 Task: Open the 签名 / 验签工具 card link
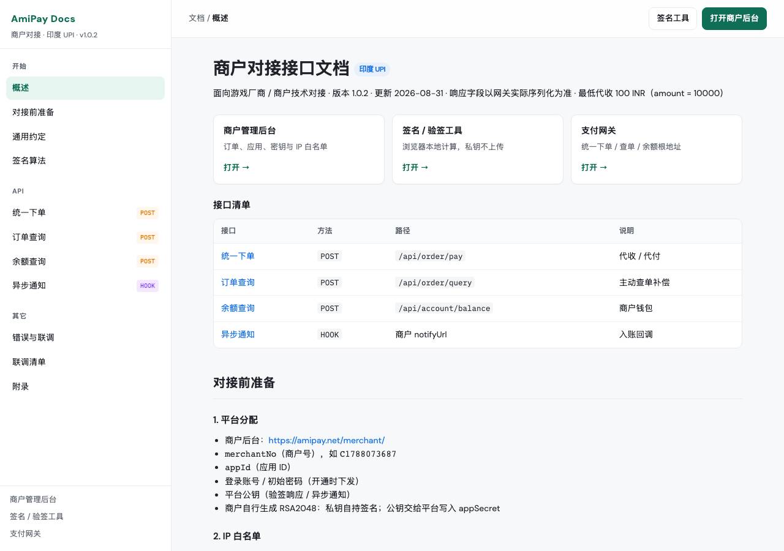coord(478,149)
